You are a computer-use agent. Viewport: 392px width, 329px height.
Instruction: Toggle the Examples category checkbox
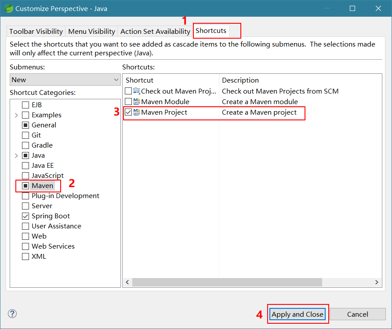click(x=25, y=115)
